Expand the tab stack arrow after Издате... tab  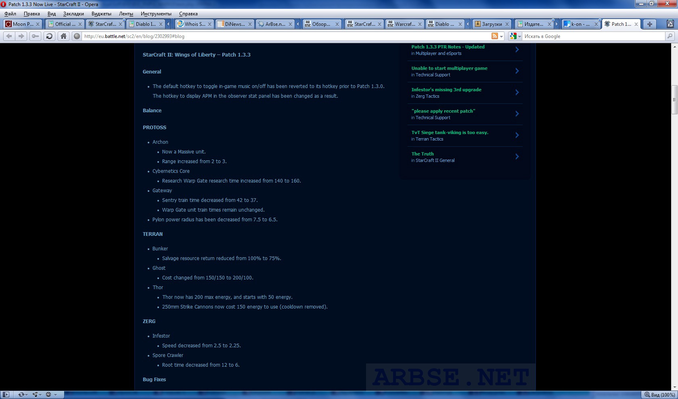click(x=557, y=24)
